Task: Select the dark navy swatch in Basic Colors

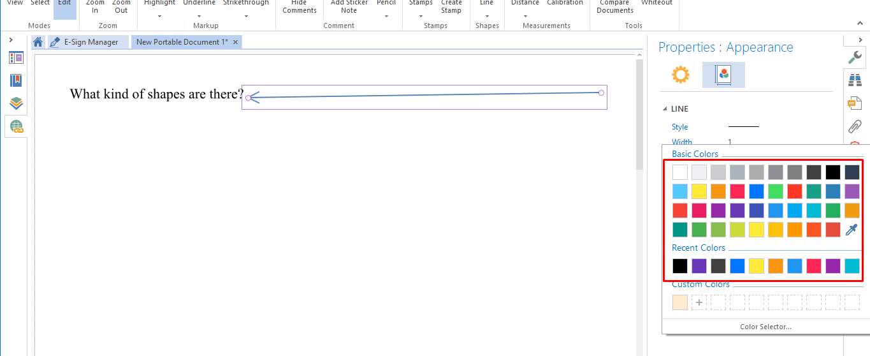Action: [852, 172]
